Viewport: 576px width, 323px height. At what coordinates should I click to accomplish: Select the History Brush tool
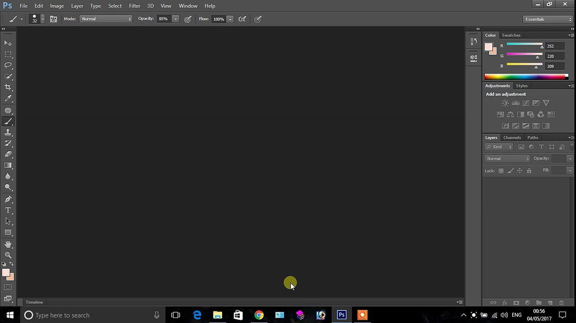tap(8, 143)
